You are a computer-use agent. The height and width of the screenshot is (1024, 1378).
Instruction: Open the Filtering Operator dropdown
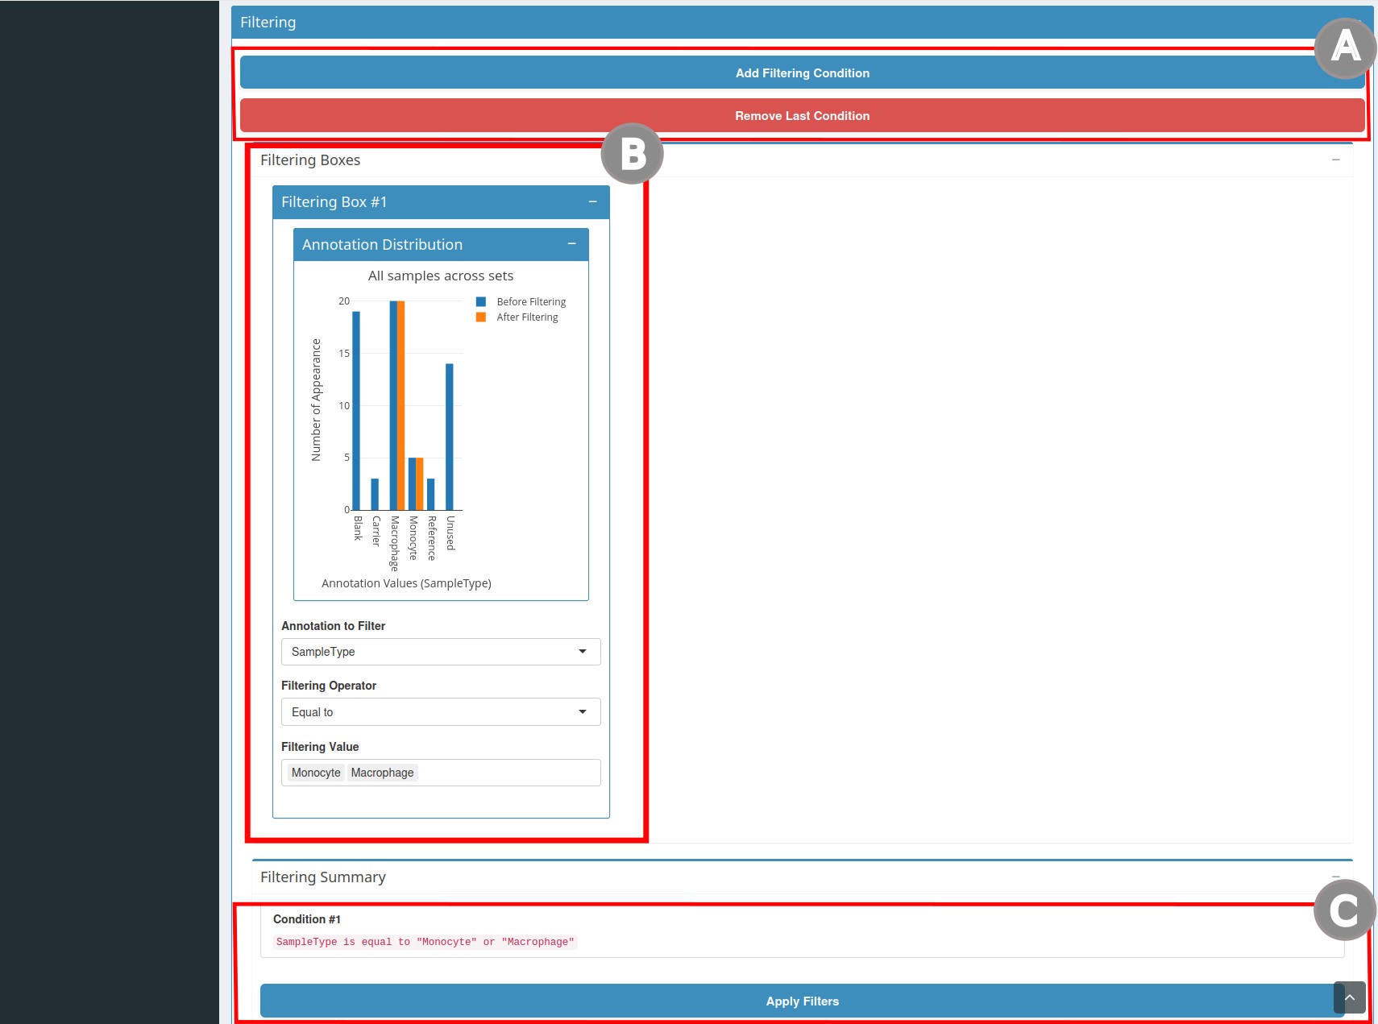(x=441, y=712)
